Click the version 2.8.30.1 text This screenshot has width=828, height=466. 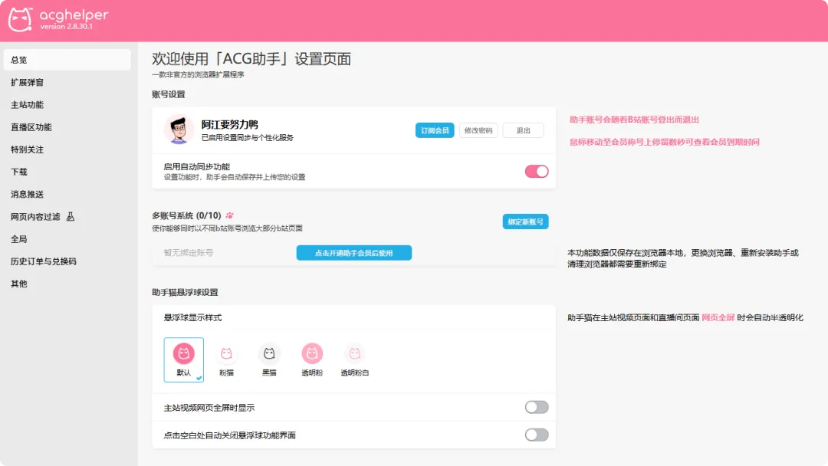pos(67,26)
